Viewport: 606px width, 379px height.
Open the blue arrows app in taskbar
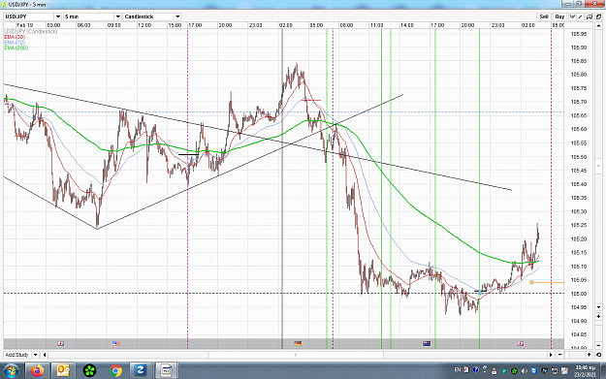[x=141, y=371]
